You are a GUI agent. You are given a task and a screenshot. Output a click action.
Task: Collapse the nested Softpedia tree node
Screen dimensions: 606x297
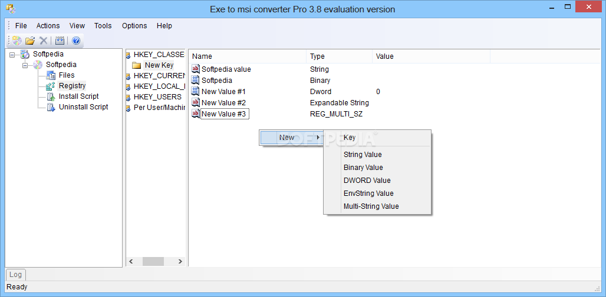[25, 65]
